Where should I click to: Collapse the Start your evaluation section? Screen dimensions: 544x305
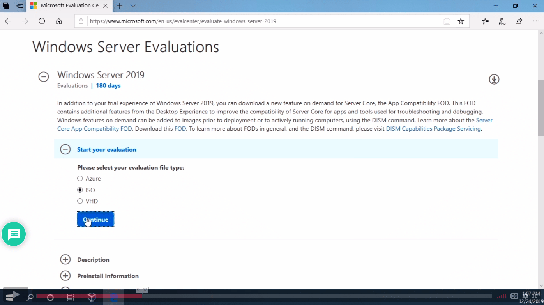(x=65, y=149)
